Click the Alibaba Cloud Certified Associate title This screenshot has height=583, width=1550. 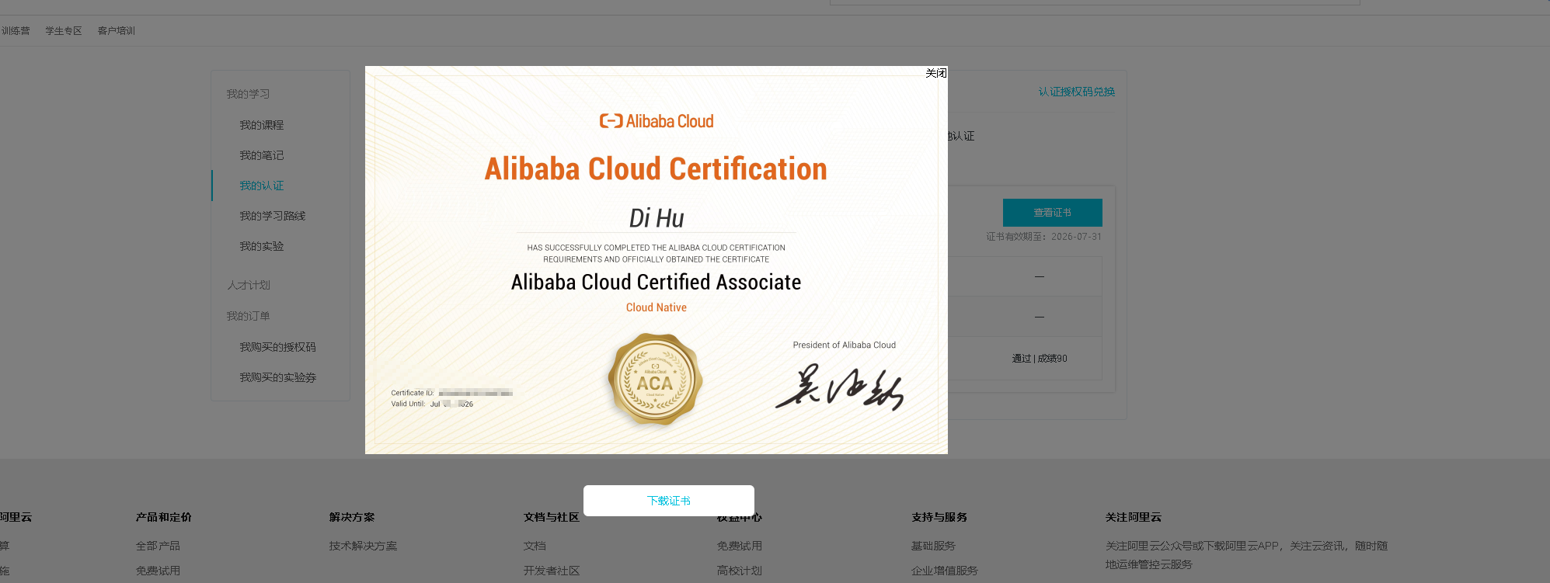(656, 282)
